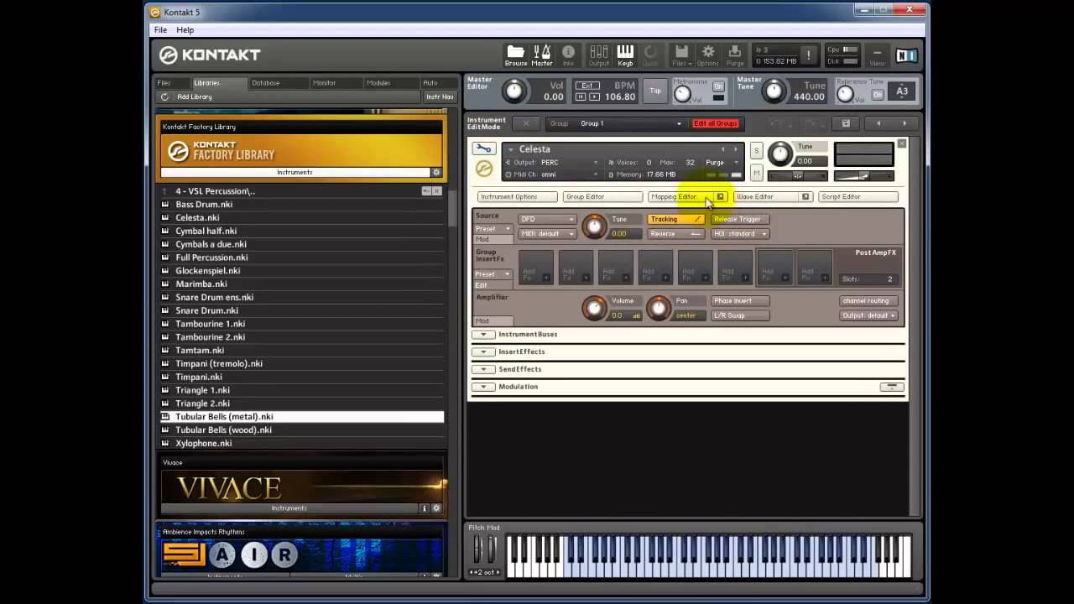Open the Files floppy-disk menu icon
1074x604 pixels.
pos(681,55)
